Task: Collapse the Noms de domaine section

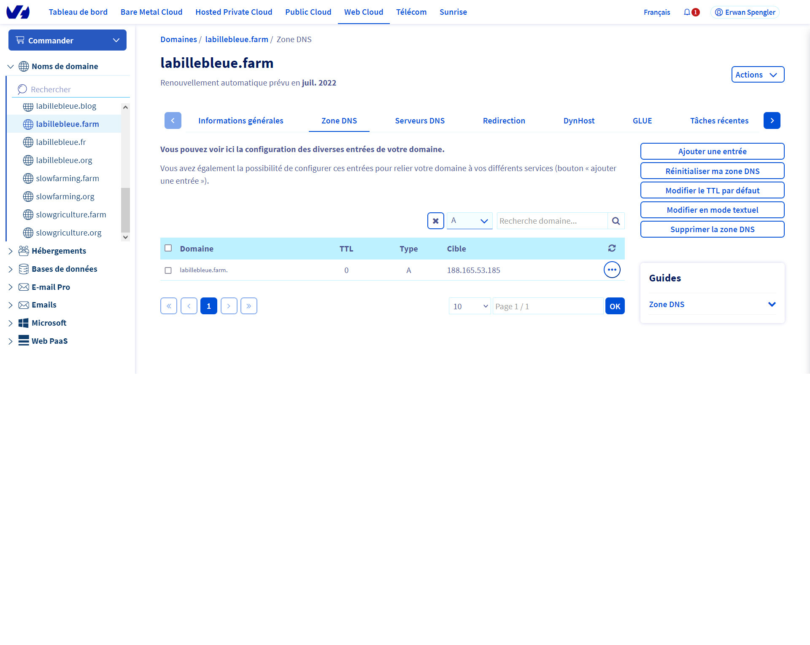Action: [11, 67]
